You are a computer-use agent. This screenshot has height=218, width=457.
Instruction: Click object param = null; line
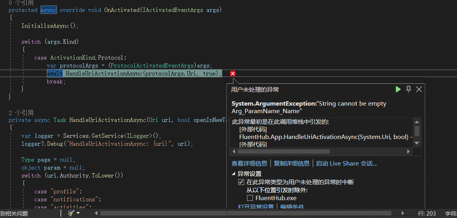53,168
